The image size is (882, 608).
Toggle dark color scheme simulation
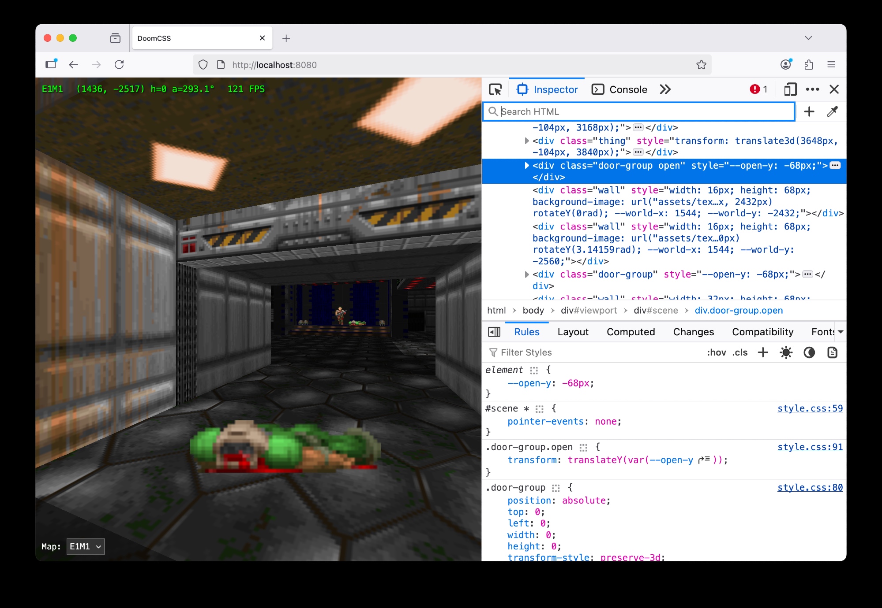click(809, 352)
